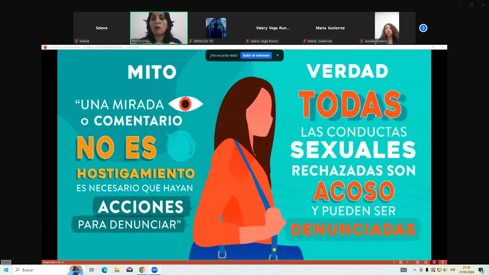Go to previous slide arrow in PowerPoint bar
The width and height of the screenshot is (489, 275).
pyautogui.click(x=394, y=262)
